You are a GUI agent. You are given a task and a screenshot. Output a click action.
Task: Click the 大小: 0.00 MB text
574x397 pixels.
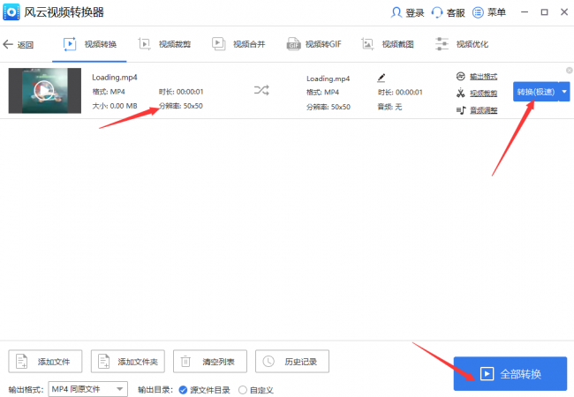click(x=115, y=106)
